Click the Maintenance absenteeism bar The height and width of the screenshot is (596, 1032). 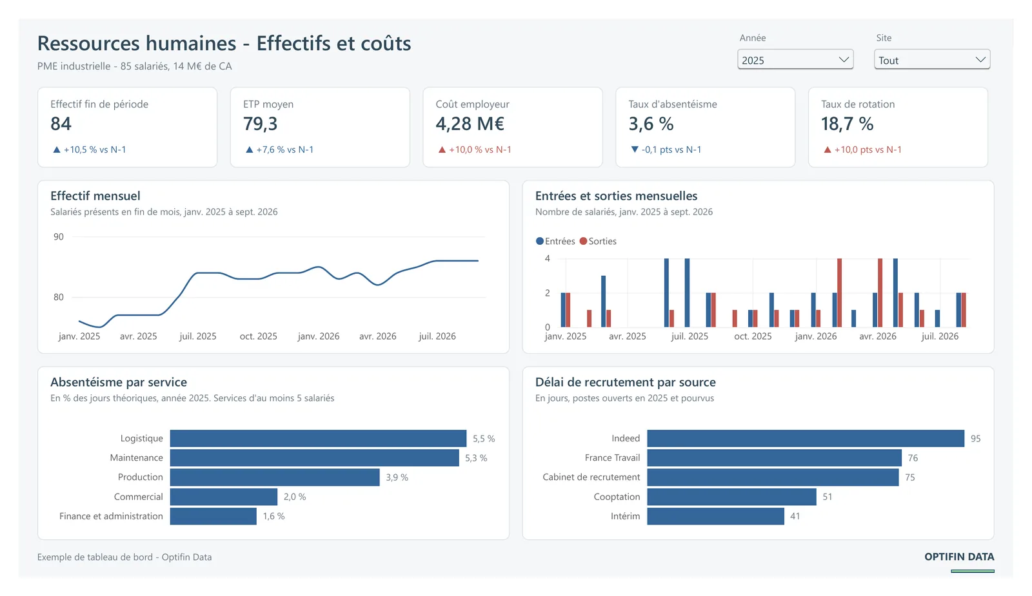pos(315,457)
